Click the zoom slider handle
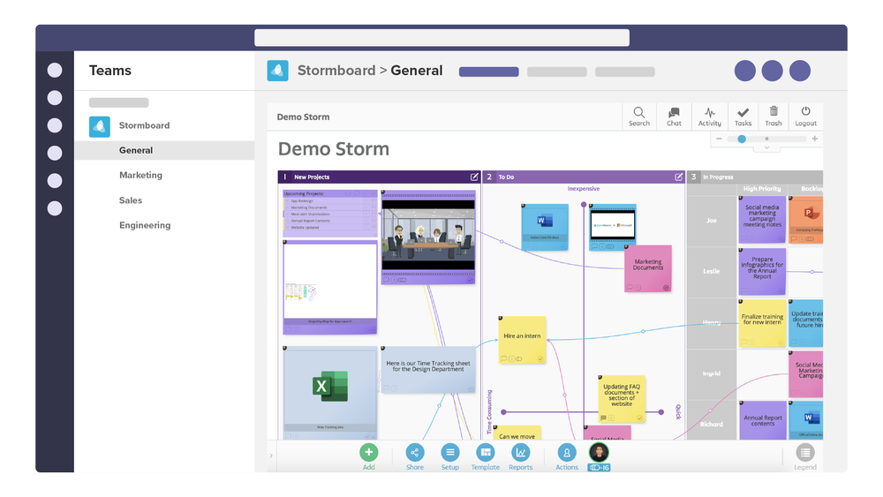The width and height of the screenshot is (883, 497). pos(742,139)
